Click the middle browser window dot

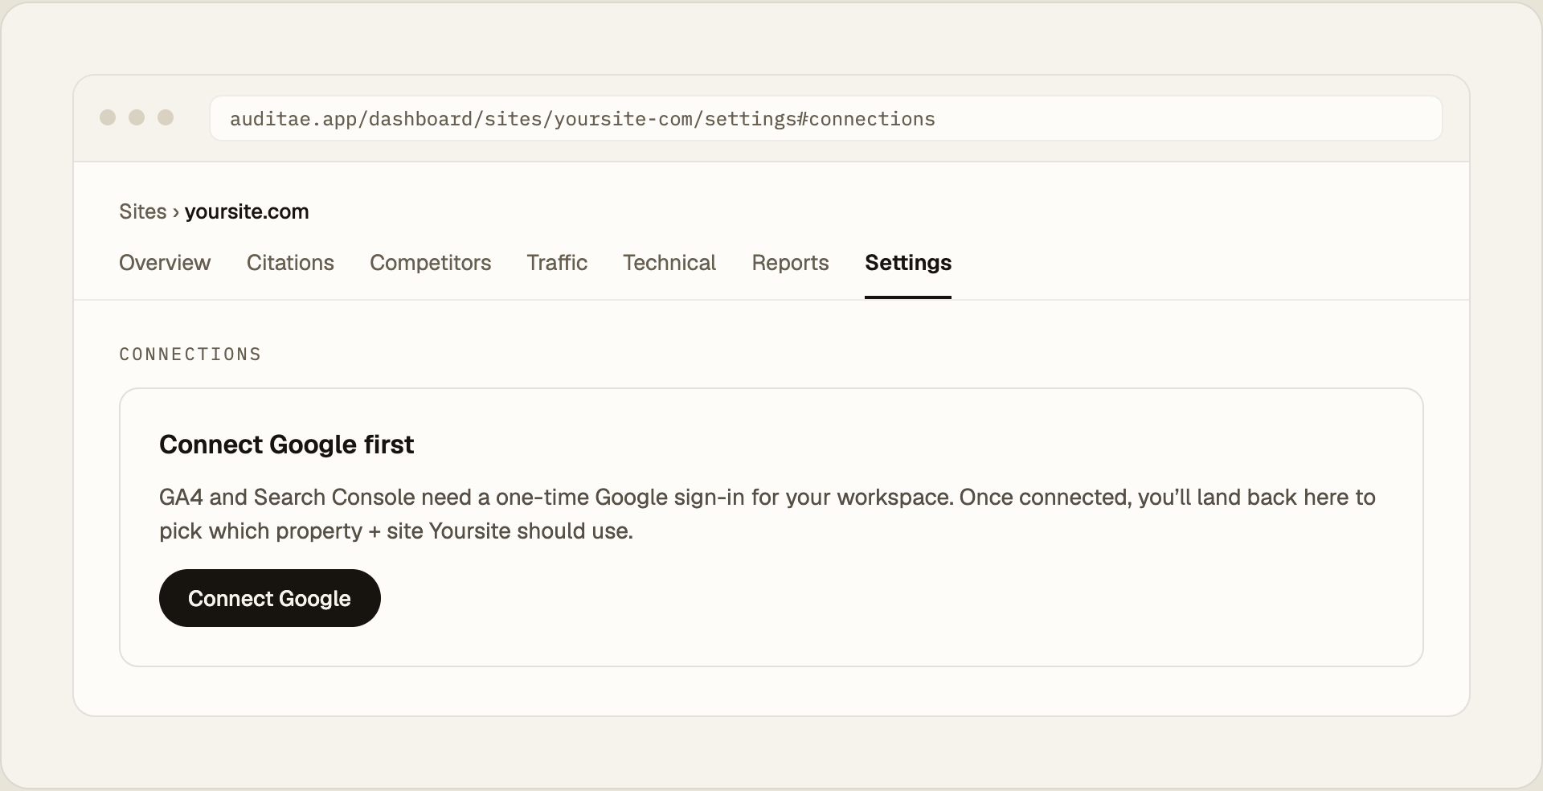pyautogui.click(x=137, y=117)
